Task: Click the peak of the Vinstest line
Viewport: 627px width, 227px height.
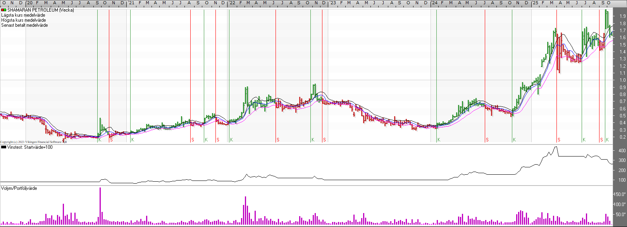Action: pos(556,147)
